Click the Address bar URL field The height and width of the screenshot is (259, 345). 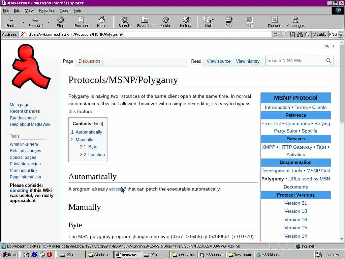coord(145,34)
